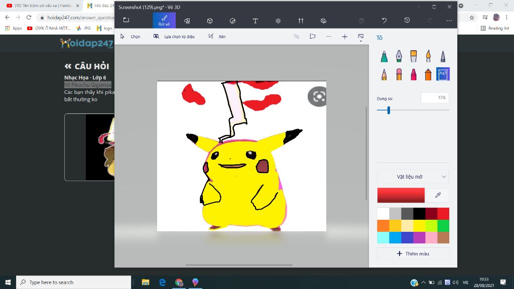
Task: Open Reading list in Chrome
Action: coord(495,28)
